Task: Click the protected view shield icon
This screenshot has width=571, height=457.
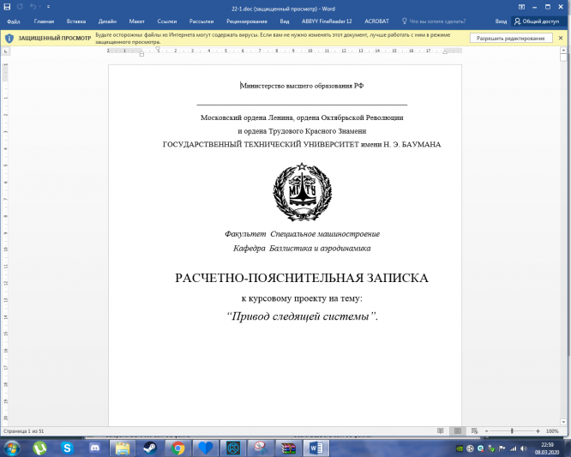Action: pos(9,39)
